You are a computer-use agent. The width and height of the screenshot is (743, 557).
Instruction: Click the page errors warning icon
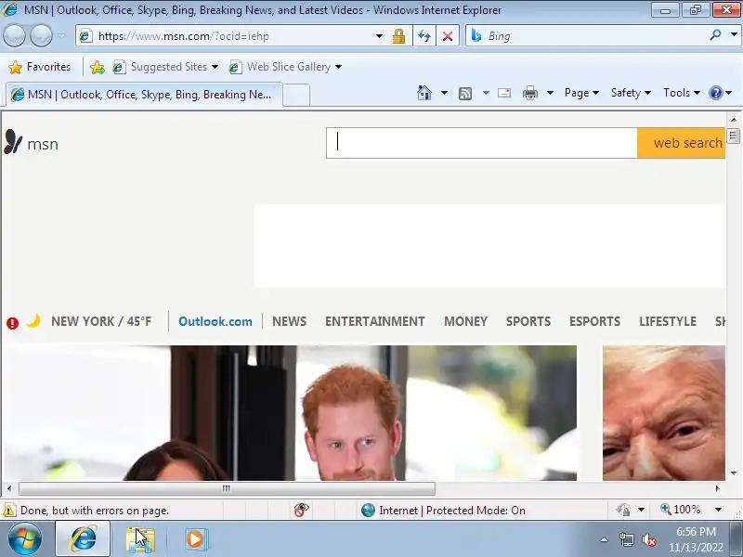pos(9,511)
